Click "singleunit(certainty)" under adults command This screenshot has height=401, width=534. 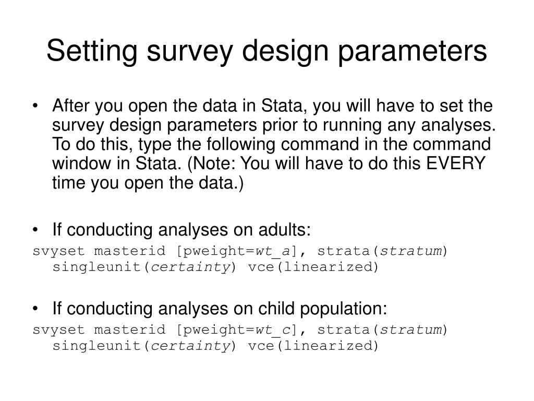tap(144, 267)
